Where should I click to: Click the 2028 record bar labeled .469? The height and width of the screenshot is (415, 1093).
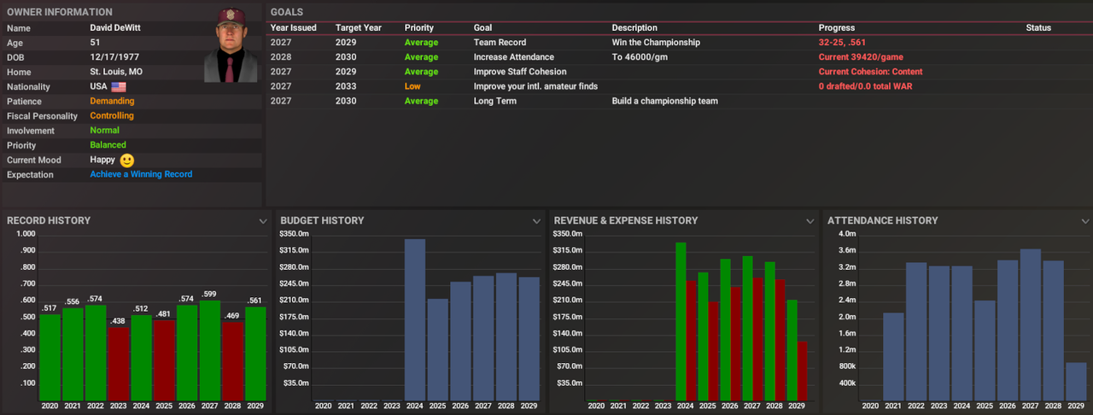(233, 360)
